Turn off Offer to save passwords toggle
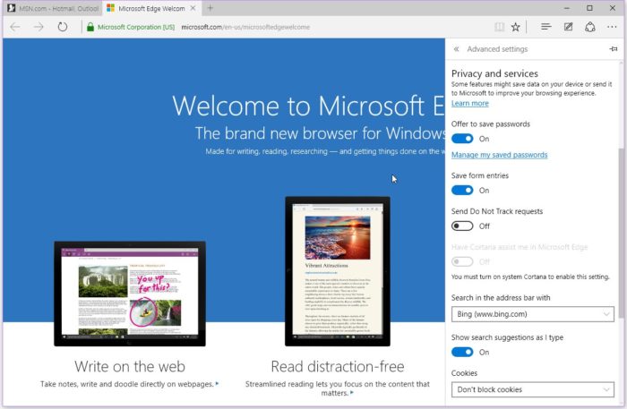The height and width of the screenshot is (409, 627). pos(462,139)
